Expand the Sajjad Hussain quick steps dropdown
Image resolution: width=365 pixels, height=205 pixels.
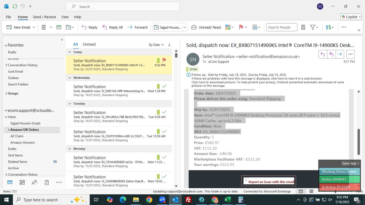(184, 27)
